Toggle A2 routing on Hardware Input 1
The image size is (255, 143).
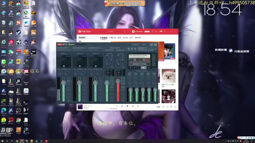point(69,81)
